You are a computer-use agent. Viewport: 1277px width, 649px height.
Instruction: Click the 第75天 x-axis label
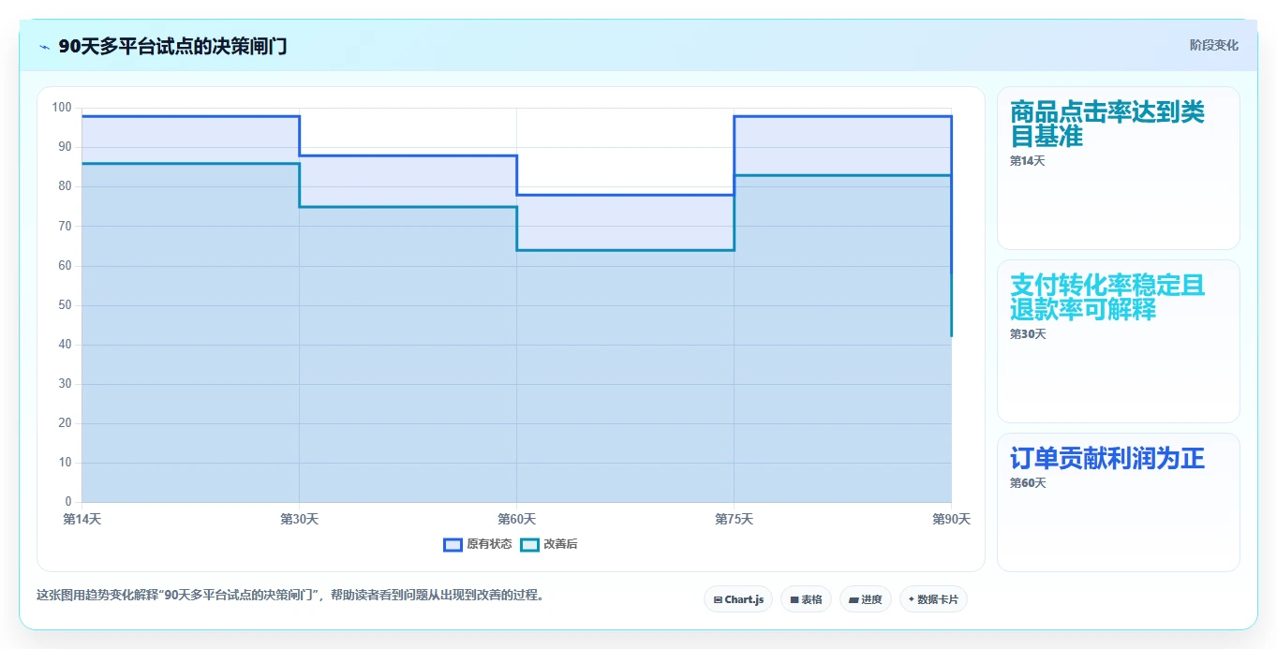pos(735,519)
